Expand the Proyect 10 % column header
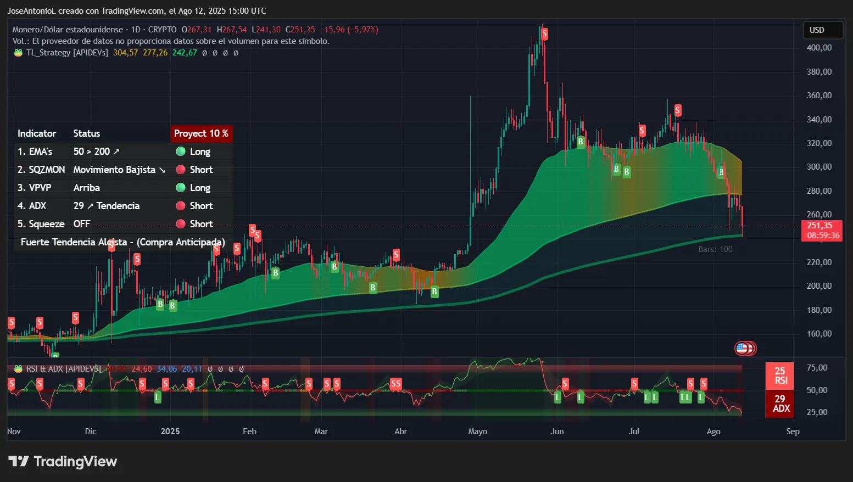 [x=202, y=133]
